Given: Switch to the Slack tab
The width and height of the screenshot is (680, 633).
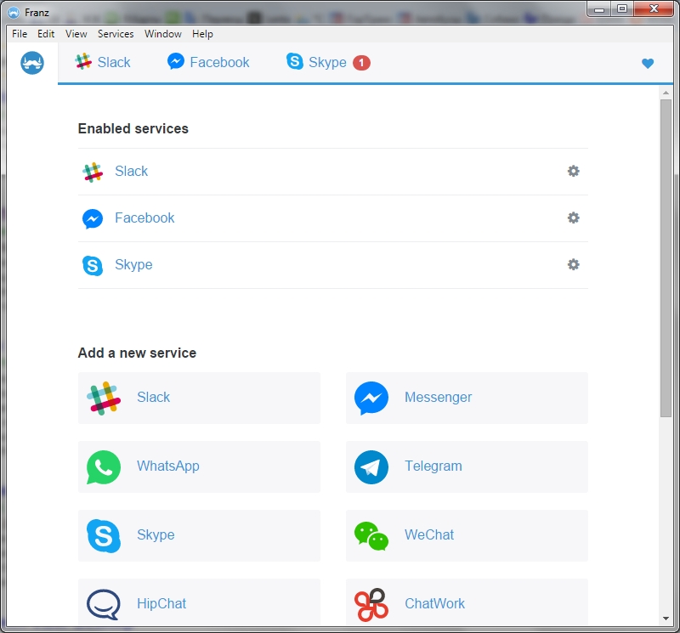Looking at the screenshot, I should tap(103, 62).
